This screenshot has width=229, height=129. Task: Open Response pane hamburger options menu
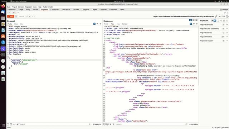click(x=197, y=24)
